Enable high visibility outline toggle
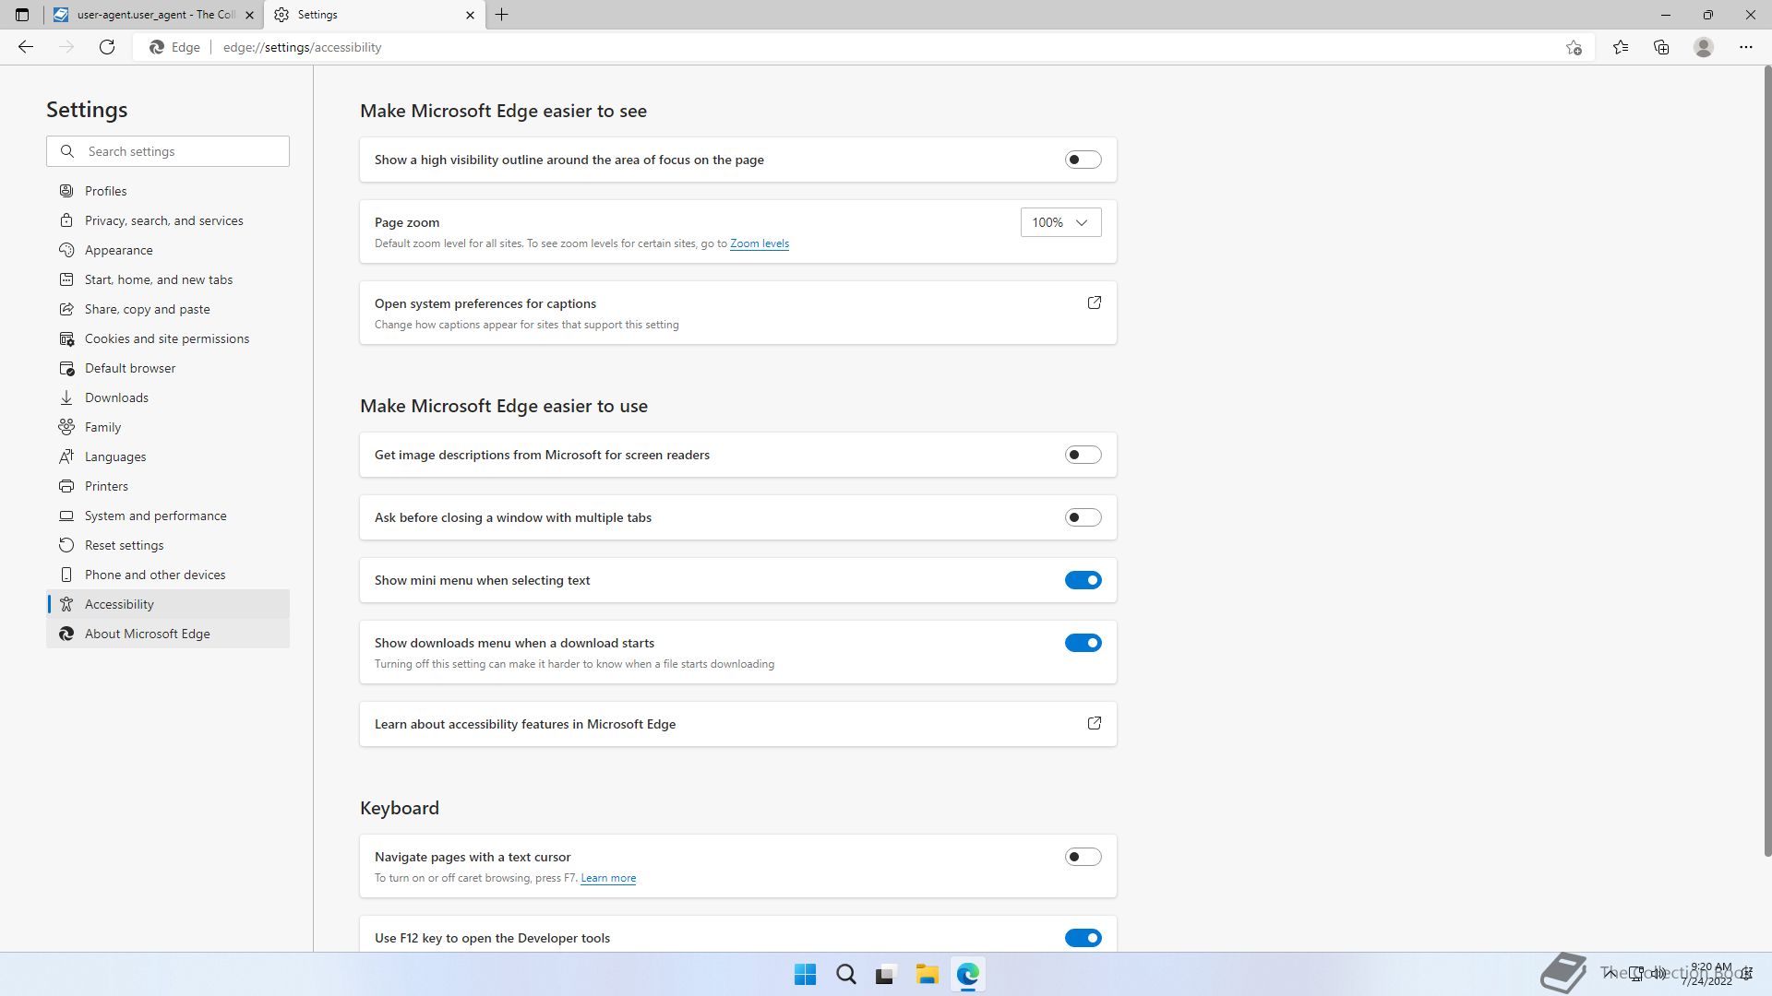Image resolution: width=1772 pixels, height=996 pixels. tap(1083, 160)
